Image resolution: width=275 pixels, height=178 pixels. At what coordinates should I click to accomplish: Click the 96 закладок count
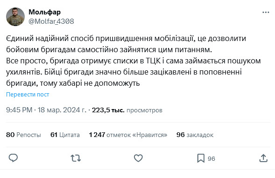click(x=195, y=135)
